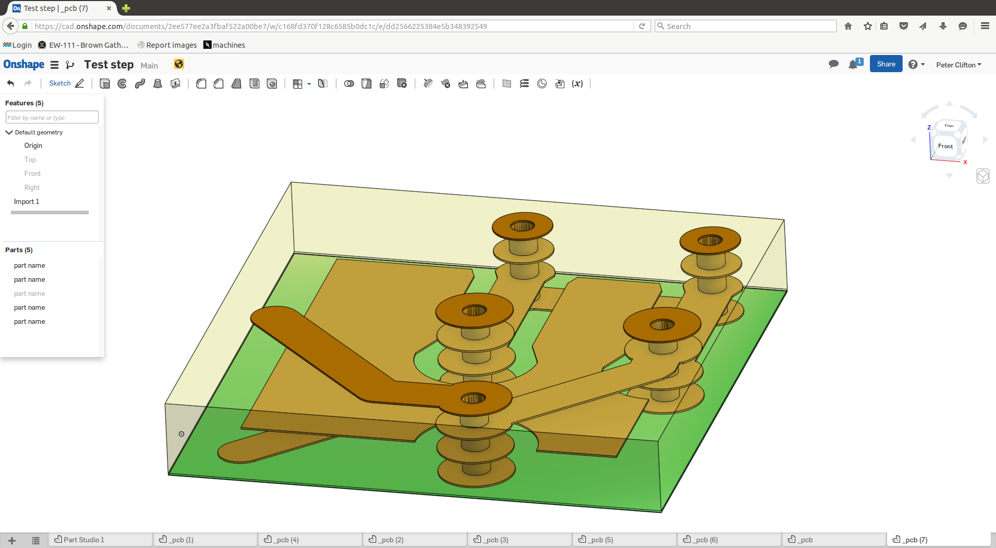This screenshot has height=548, width=996.
Task: Add a new tab with plus button
Action: coord(12,540)
